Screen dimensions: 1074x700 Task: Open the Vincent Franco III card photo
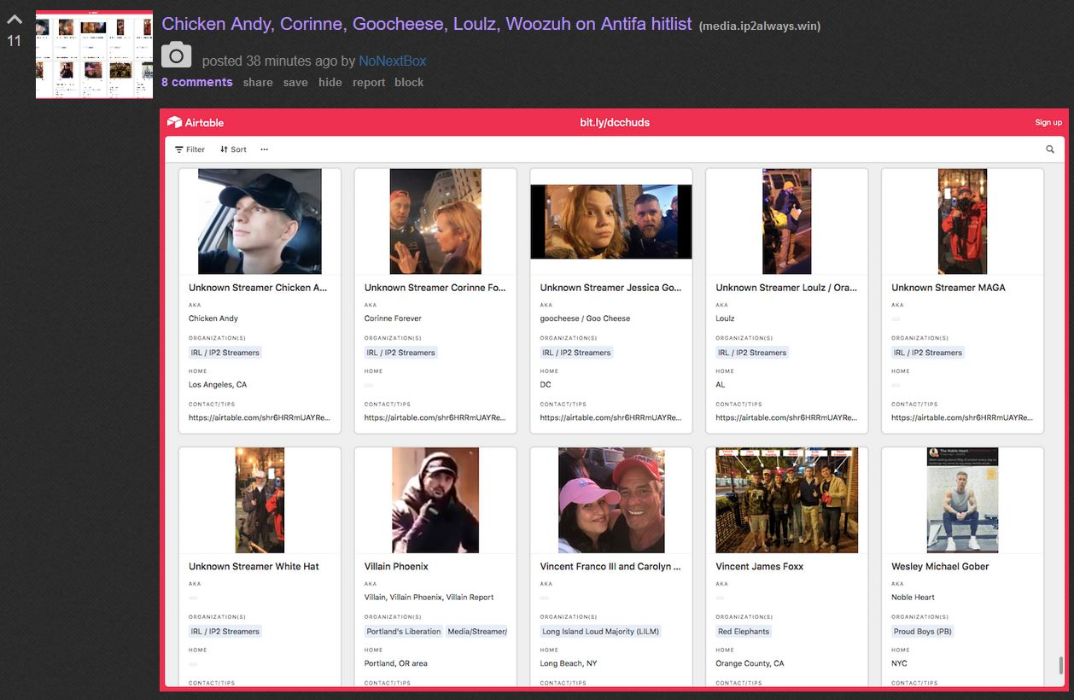pos(611,500)
